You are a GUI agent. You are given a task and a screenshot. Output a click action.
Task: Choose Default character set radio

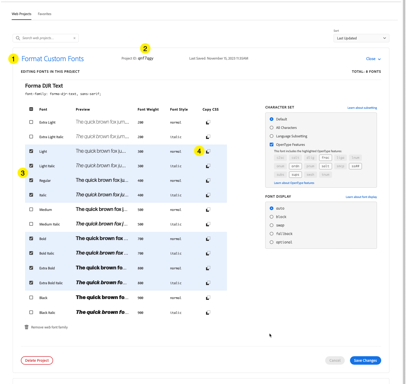pos(272,119)
